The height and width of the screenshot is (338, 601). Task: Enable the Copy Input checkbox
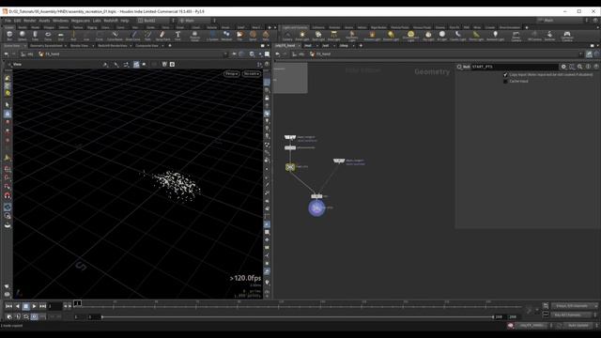(505, 75)
